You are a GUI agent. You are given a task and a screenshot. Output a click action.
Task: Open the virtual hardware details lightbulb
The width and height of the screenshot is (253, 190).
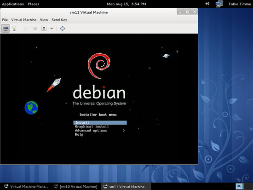click(14, 29)
